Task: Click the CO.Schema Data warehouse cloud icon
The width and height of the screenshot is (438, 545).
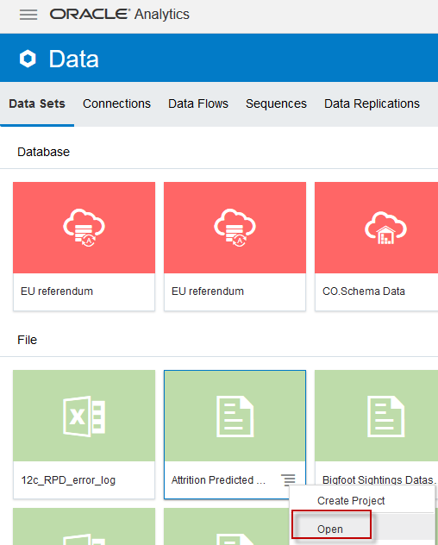Action: click(385, 228)
